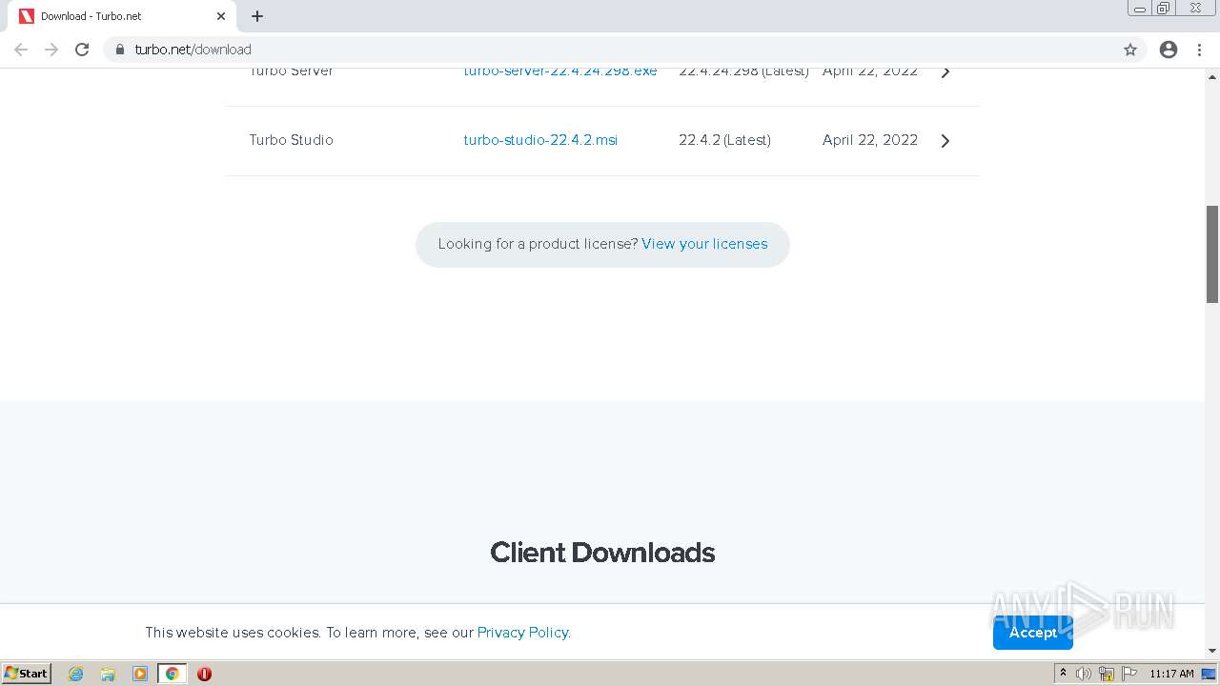Viewport: 1220px width, 686px height.
Task: Expand the Turbo Server row chevron
Action: pyautogui.click(x=945, y=71)
